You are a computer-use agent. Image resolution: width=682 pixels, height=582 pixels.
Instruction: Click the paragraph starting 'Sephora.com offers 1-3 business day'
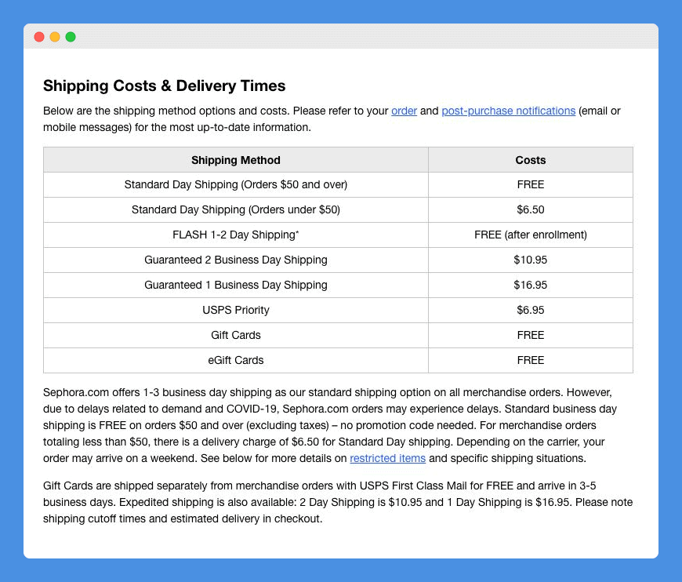[330, 425]
